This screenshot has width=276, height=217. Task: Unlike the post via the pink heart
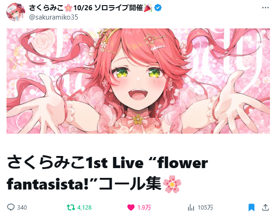point(131,208)
